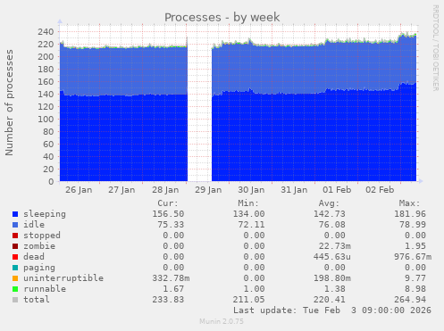Select the 'sleeping' legend label
The height and width of the screenshot is (331, 444).
45,214
